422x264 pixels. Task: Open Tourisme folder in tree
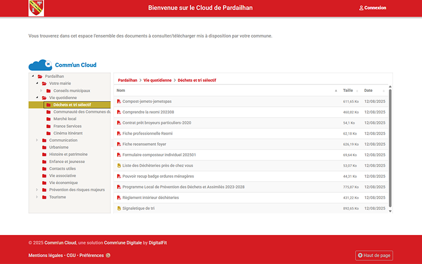coord(57,197)
